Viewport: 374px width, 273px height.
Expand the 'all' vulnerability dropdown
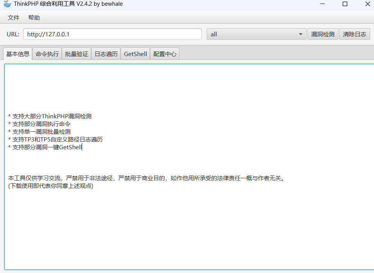pyautogui.click(x=256, y=34)
